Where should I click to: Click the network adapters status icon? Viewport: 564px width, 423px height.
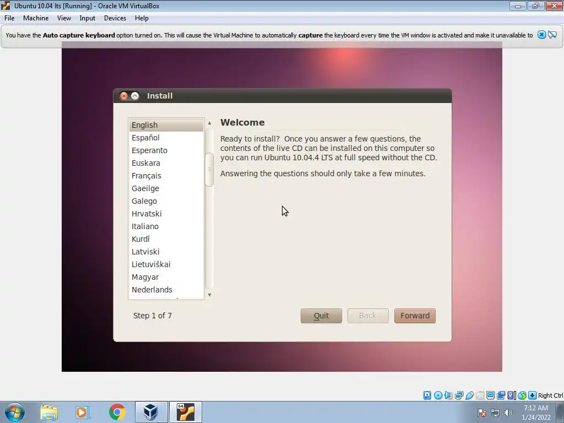click(459, 395)
